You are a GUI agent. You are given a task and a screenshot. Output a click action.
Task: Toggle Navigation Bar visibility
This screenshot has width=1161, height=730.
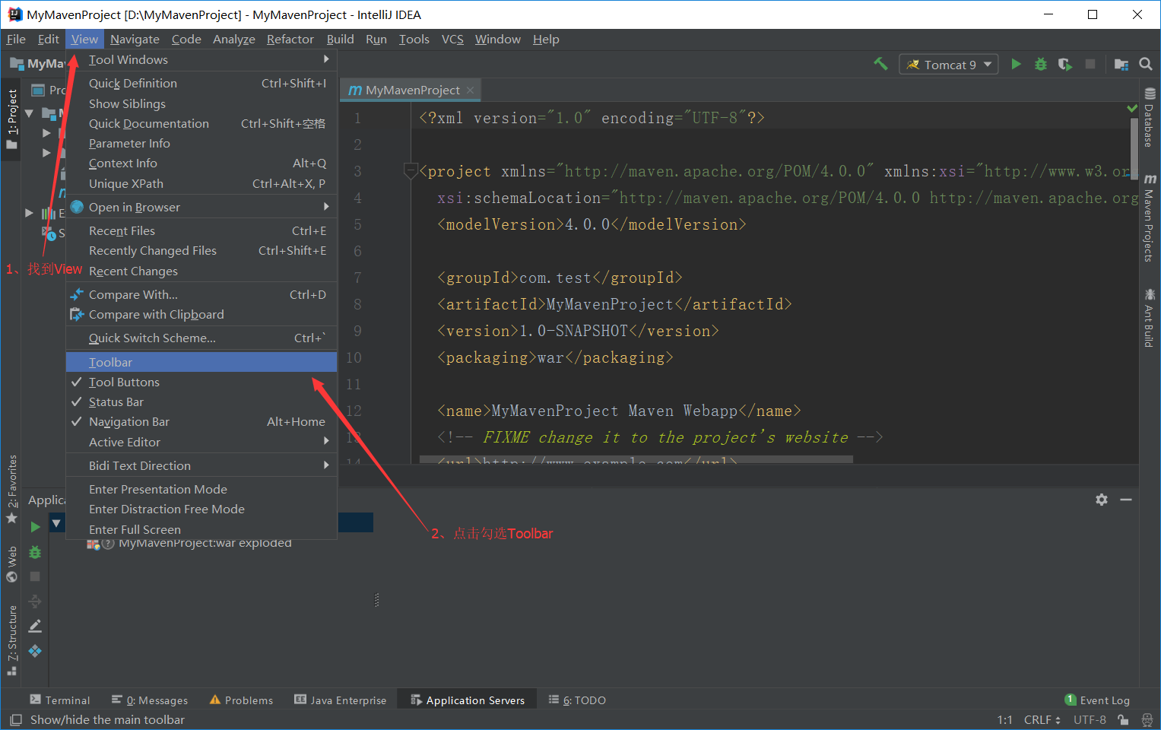(129, 421)
